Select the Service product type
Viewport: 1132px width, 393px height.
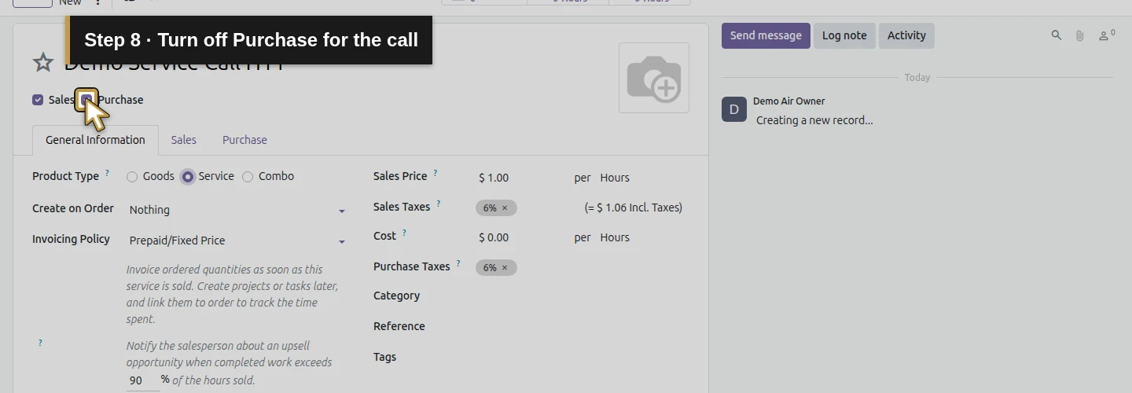coord(188,177)
